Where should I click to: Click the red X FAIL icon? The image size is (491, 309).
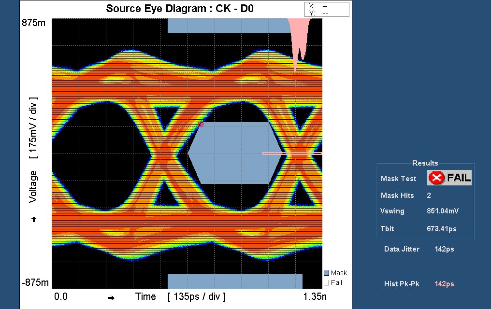coord(436,178)
